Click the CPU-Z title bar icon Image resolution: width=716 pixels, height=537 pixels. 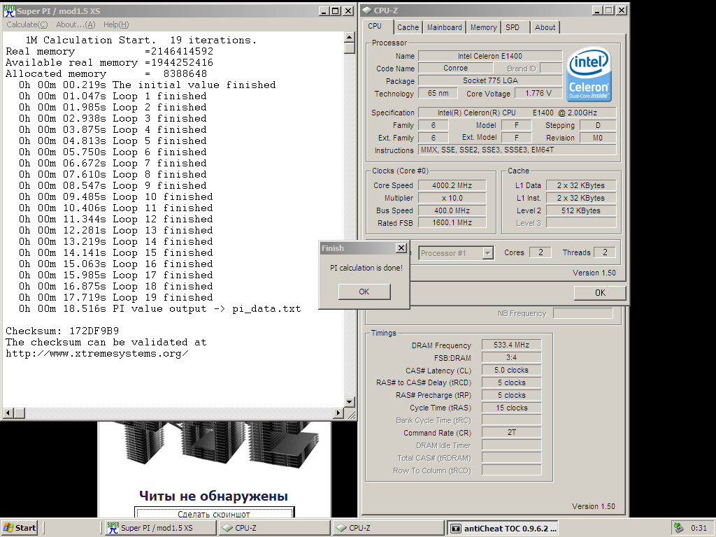point(367,10)
